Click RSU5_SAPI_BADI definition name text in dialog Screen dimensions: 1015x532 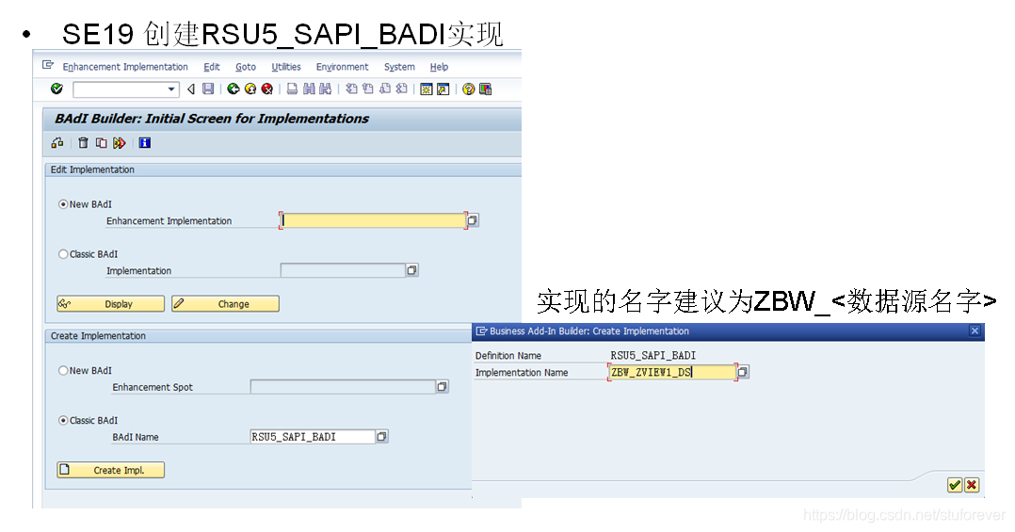tap(653, 356)
